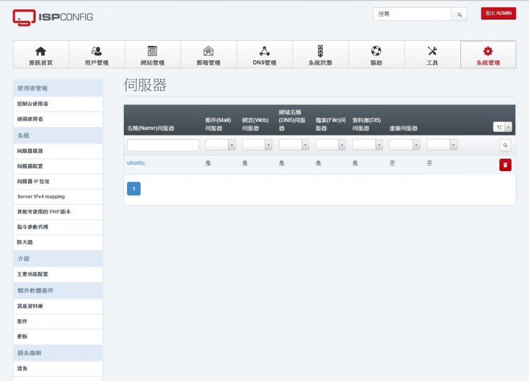Viewport: 529px width, 381px height.
Task: Open the File server filter dropdown
Action: pos(331,145)
